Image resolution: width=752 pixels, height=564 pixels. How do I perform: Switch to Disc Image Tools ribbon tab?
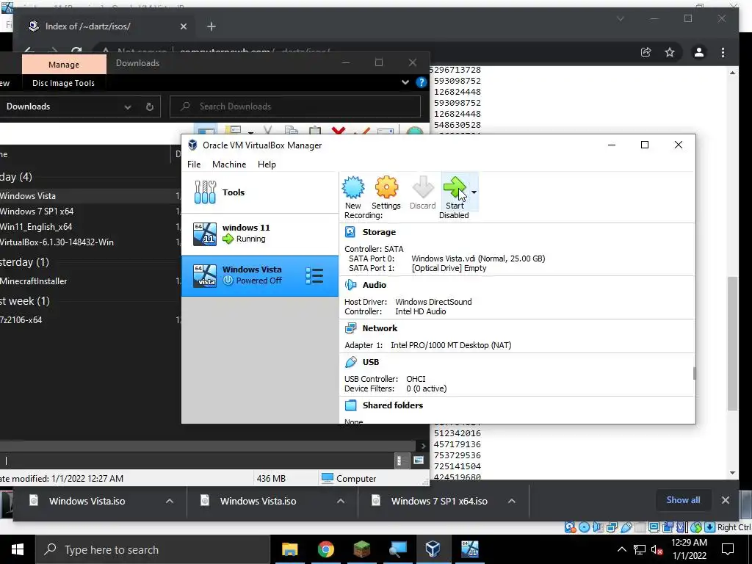pos(63,83)
